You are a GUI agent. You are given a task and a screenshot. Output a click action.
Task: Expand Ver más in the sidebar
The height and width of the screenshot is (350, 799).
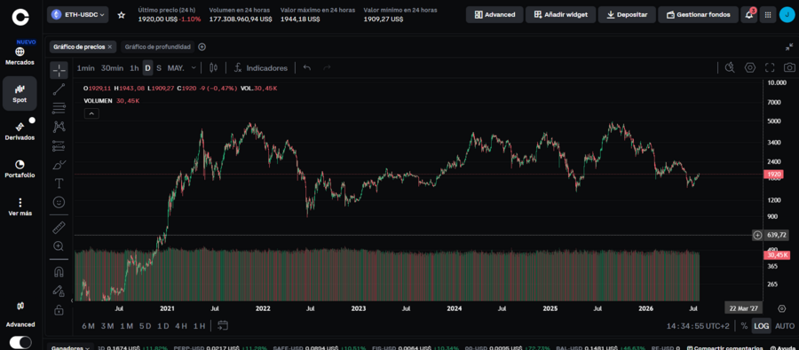(x=20, y=207)
